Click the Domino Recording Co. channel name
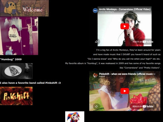The image size is (163, 122). (x=107, y=12)
